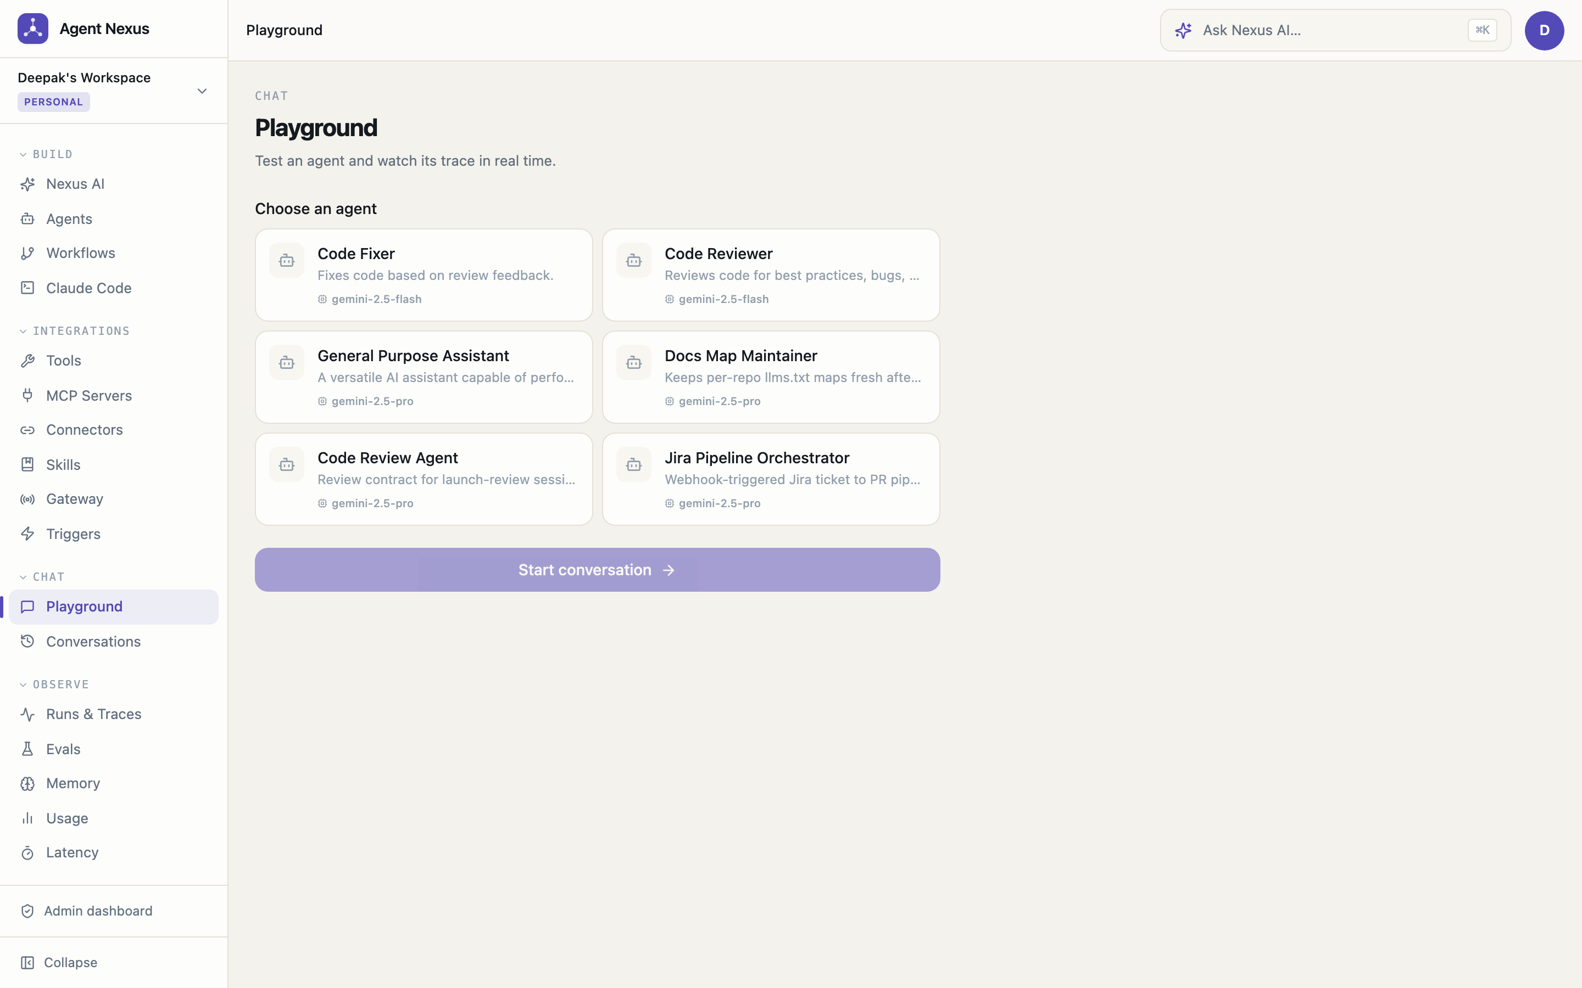Select the Gateway broadcast icon

pyautogui.click(x=27, y=499)
